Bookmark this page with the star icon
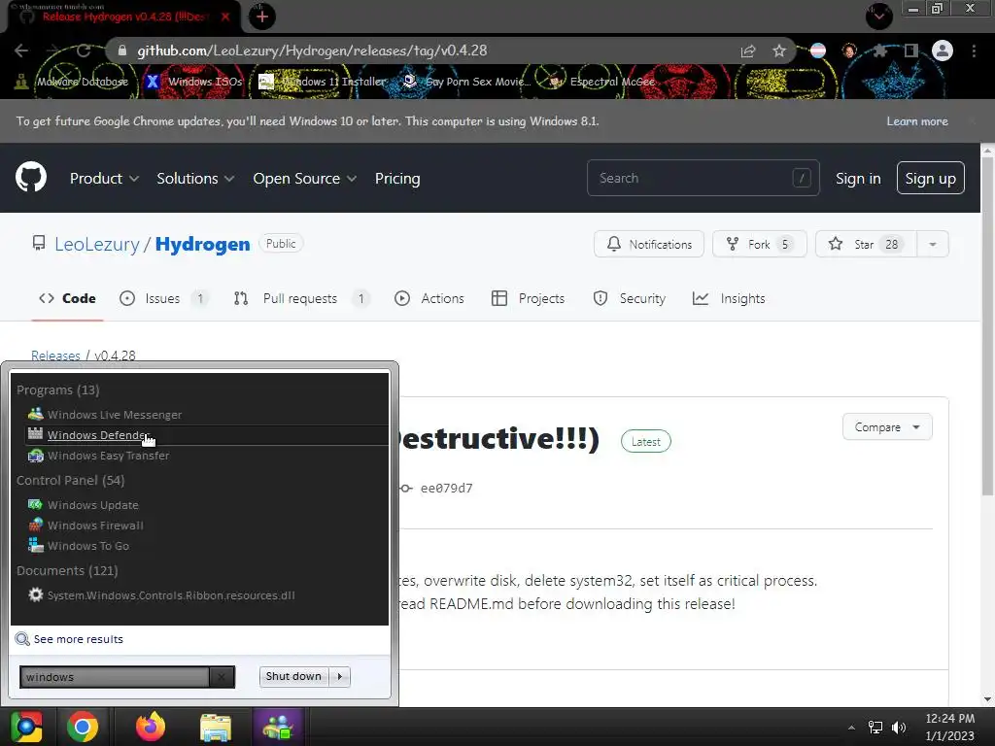The width and height of the screenshot is (995, 746). (779, 51)
